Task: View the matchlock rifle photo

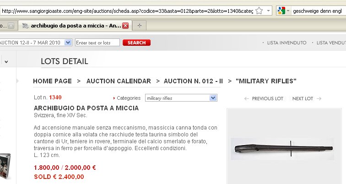Action: point(282,149)
